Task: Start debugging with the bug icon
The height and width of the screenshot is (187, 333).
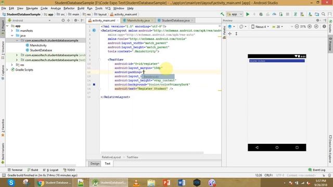Action: pos(261,14)
